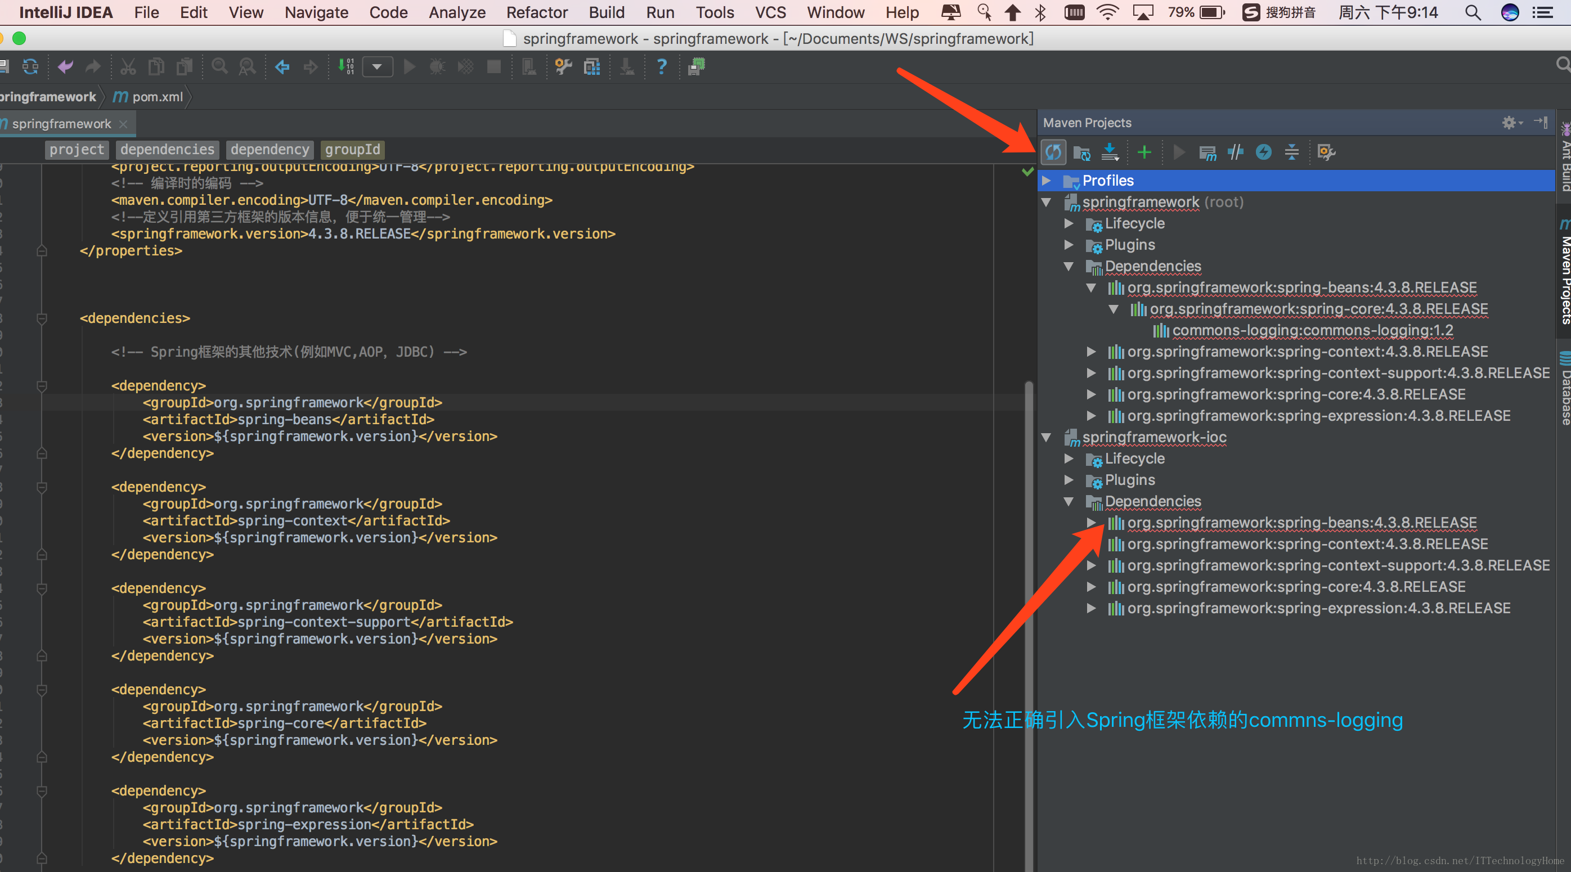Click Execute Maven Goal icon
Viewport: 1571px width, 872px height.
pyautogui.click(x=1207, y=152)
